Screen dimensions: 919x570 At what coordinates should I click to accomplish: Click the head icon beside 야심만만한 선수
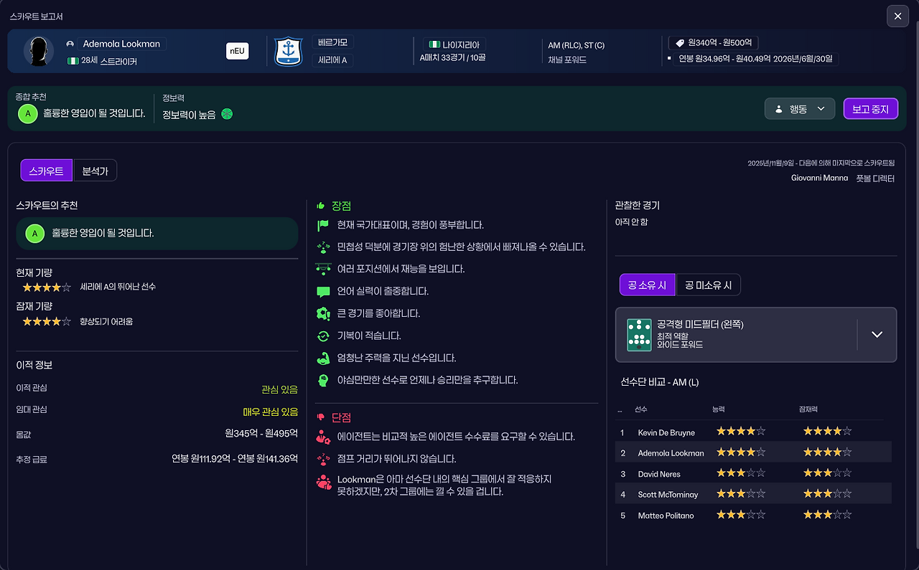323,380
